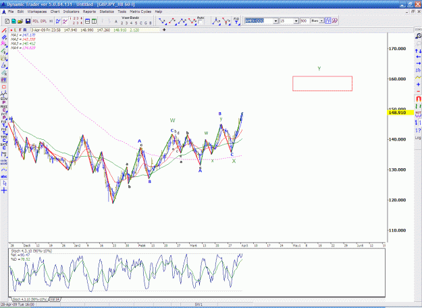Click the green new-data file icon

click(x=14, y=21)
